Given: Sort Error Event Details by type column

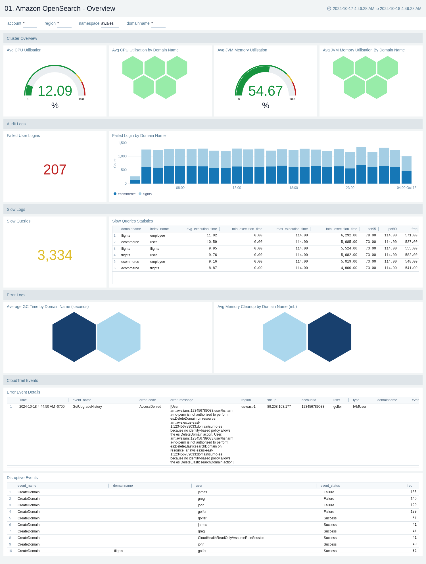Looking at the screenshot, I should (356, 400).
